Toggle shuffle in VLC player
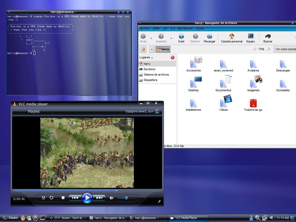The width and height of the screenshot is (296, 222). (x=43, y=198)
